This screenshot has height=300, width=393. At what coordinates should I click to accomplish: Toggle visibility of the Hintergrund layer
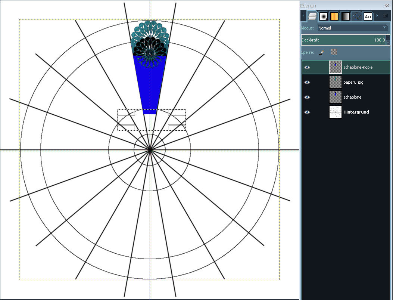coord(307,112)
